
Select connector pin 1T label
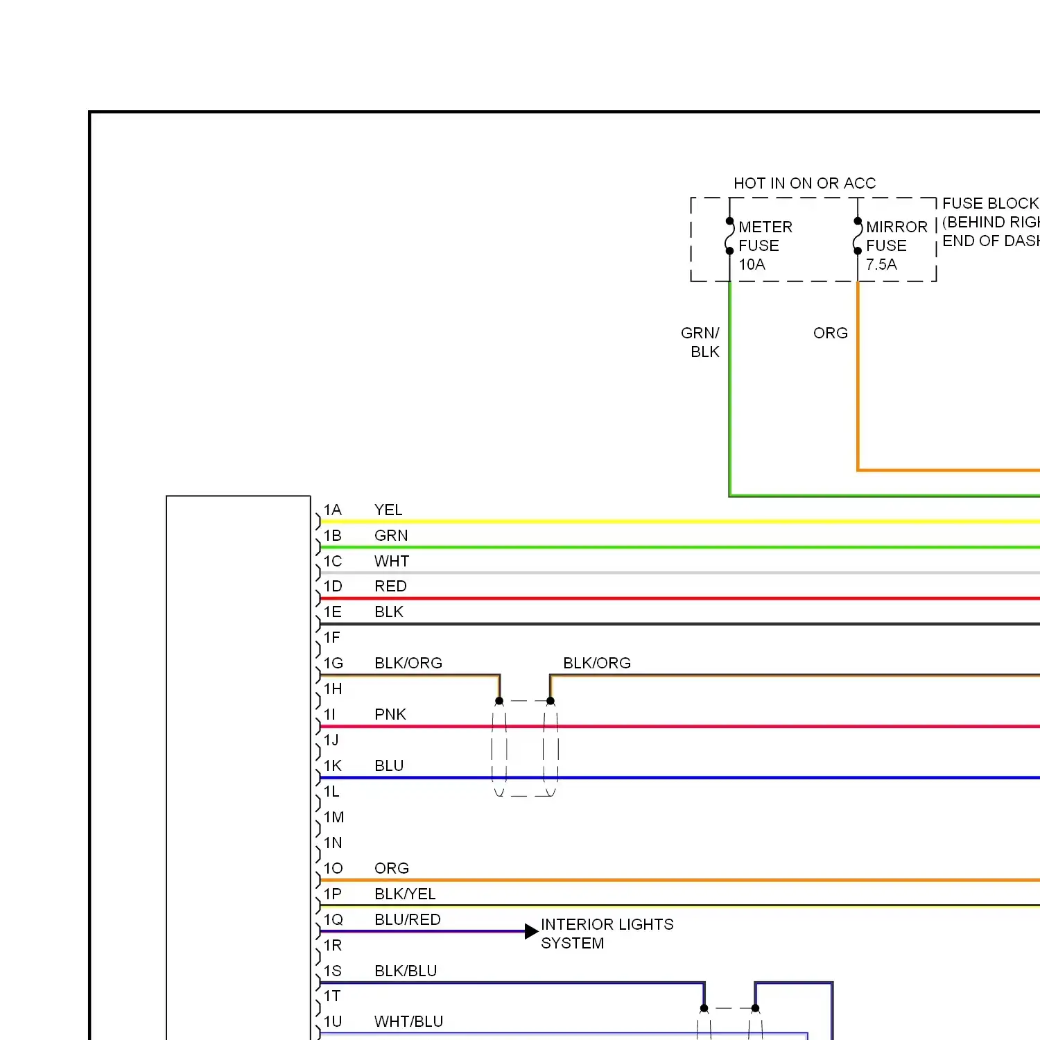[332, 996]
